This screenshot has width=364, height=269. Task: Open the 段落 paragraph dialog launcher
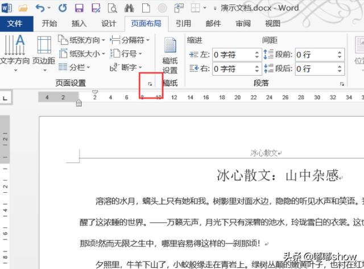(342, 84)
